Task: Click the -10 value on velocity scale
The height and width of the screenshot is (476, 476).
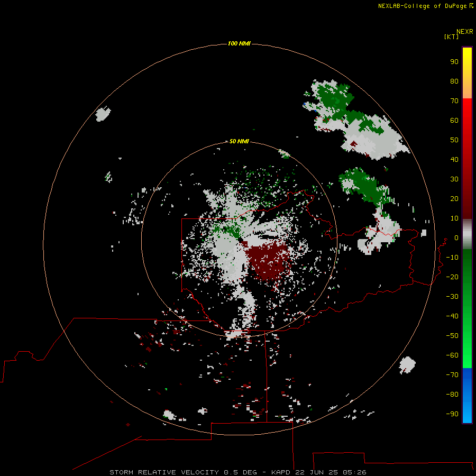Action: click(452, 258)
